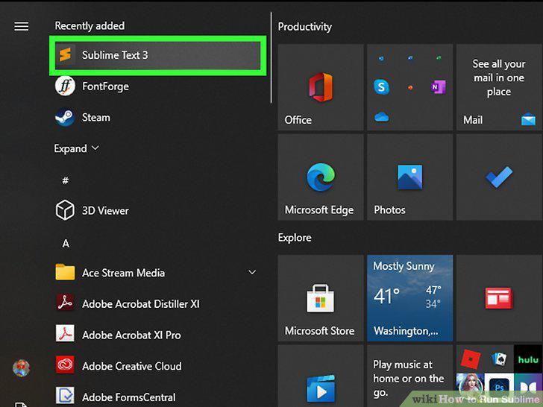Launch Adobe Acrobat XI Pro
Screen dimensions: 543x407
pyautogui.click(x=157, y=335)
